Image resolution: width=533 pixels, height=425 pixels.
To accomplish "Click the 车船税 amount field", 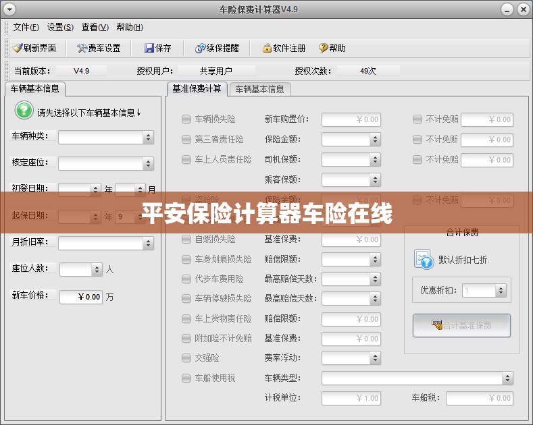I will 480,398.
